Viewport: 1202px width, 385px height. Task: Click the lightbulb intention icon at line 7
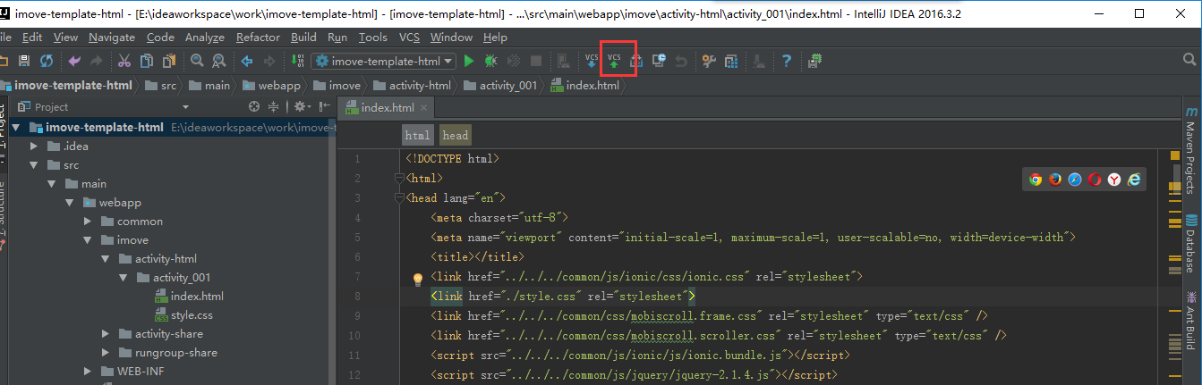coord(417,279)
